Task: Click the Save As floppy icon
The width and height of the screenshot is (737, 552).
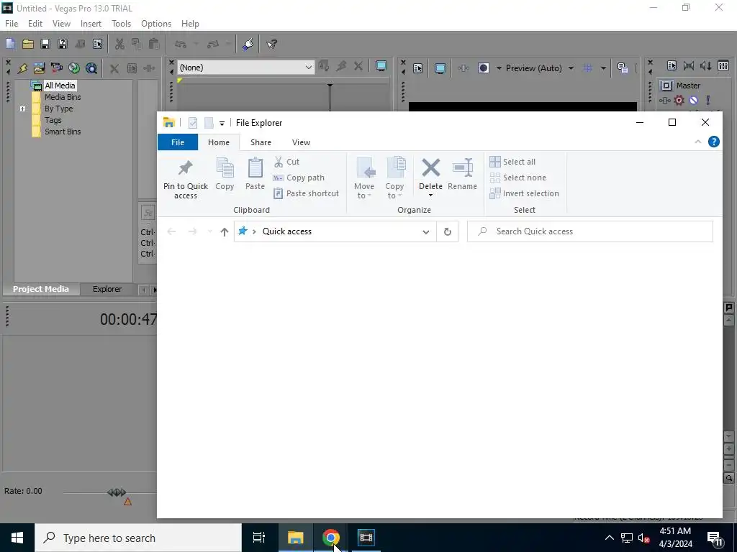Action: (63, 44)
